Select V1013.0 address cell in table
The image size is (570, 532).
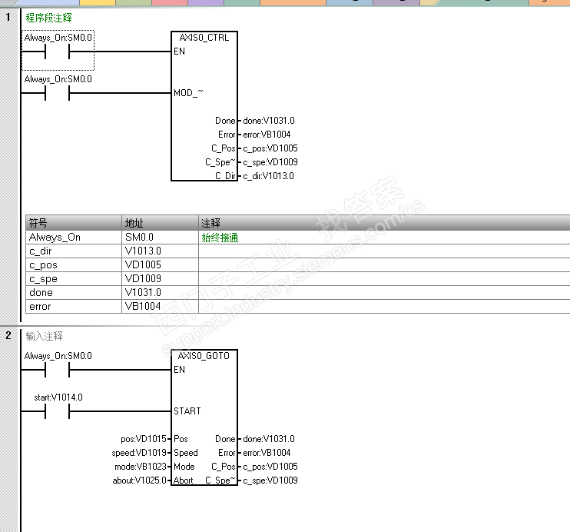point(160,251)
